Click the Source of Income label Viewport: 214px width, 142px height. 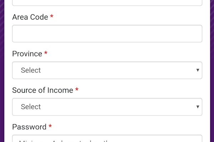(42, 90)
